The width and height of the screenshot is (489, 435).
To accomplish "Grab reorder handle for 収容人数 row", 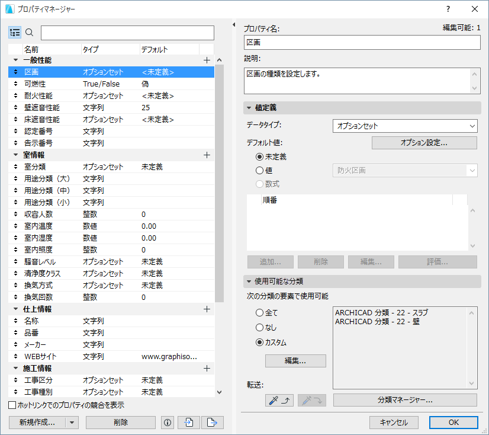I will (x=15, y=214).
